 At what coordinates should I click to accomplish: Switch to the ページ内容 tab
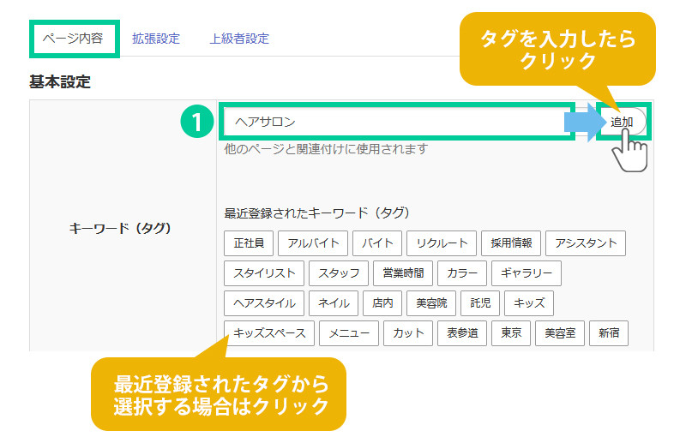click(73, 38)
